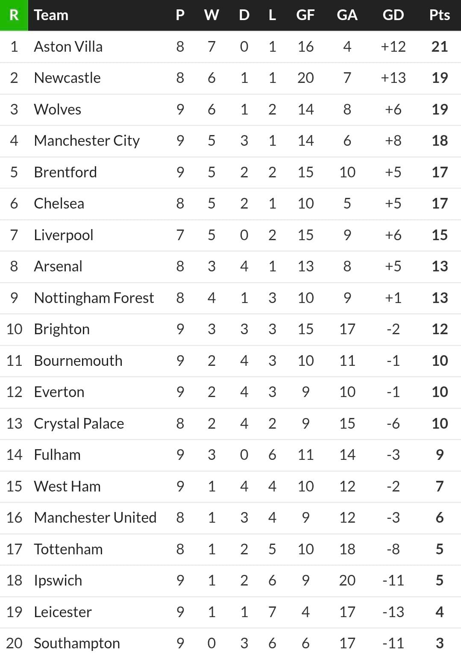461x665 pixels.
Task: Click Aston Villa's 21 points value
Action: tap(440, 47)
